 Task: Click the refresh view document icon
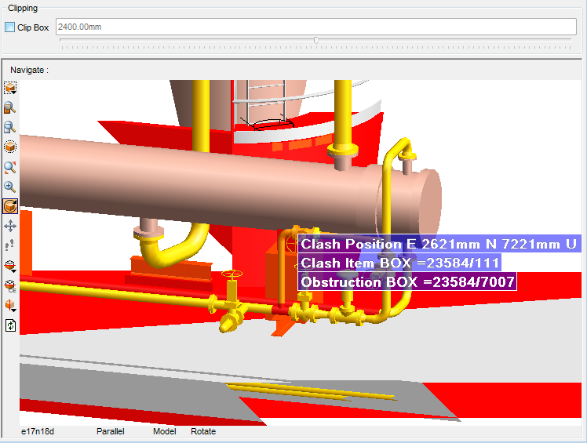10,325
